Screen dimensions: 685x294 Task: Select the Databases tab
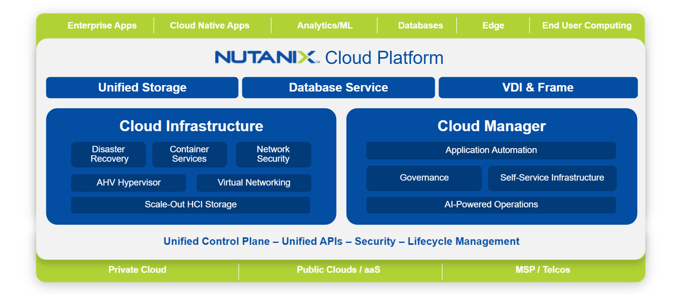click(420, 25)
